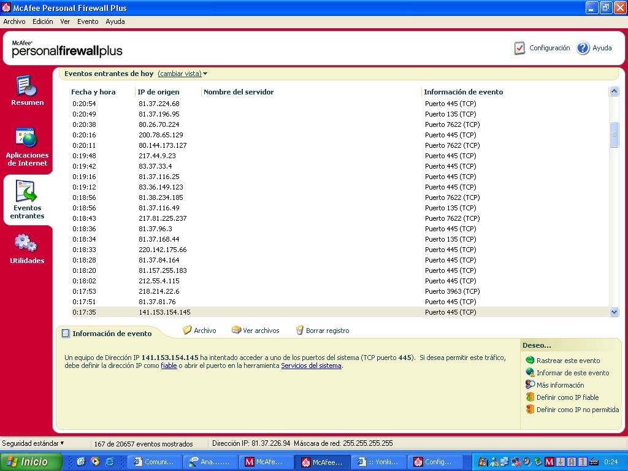This screenshot has height=471, width=628.
Task: Click the taskbar clock showing 0:24
Action: pyautogui.click(x=611, y=462)
